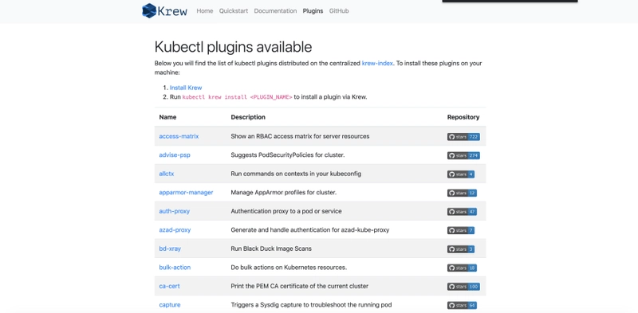
Task: Open the bulk-action plugin link
Action: tap(175, 268)
